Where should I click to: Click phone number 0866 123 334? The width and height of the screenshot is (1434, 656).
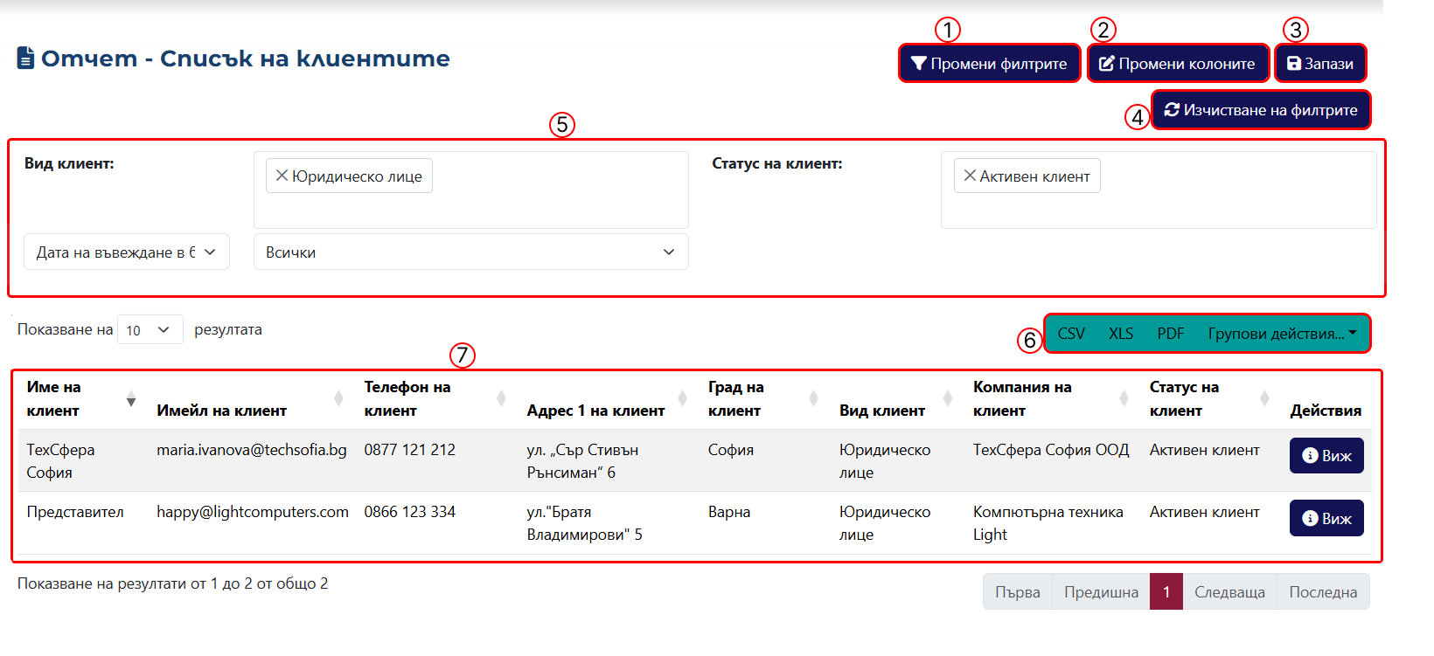410,512
